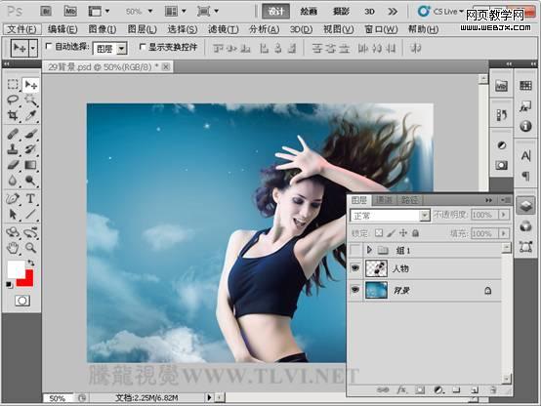This screenshot has height=406, width=541.
Task: Click the 设计 workspace button
Action: (275, 12)
